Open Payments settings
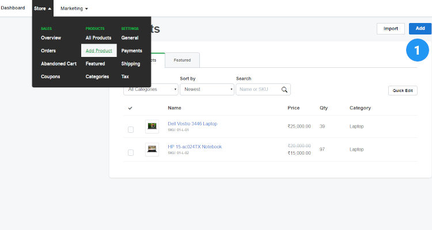The width and height of the screenshot is (432, 230). pyautogui.click(x=132, y=51)
